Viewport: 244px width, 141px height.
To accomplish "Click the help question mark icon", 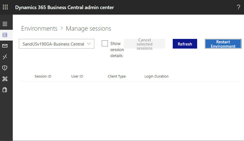I will click(x=238, y=7).
